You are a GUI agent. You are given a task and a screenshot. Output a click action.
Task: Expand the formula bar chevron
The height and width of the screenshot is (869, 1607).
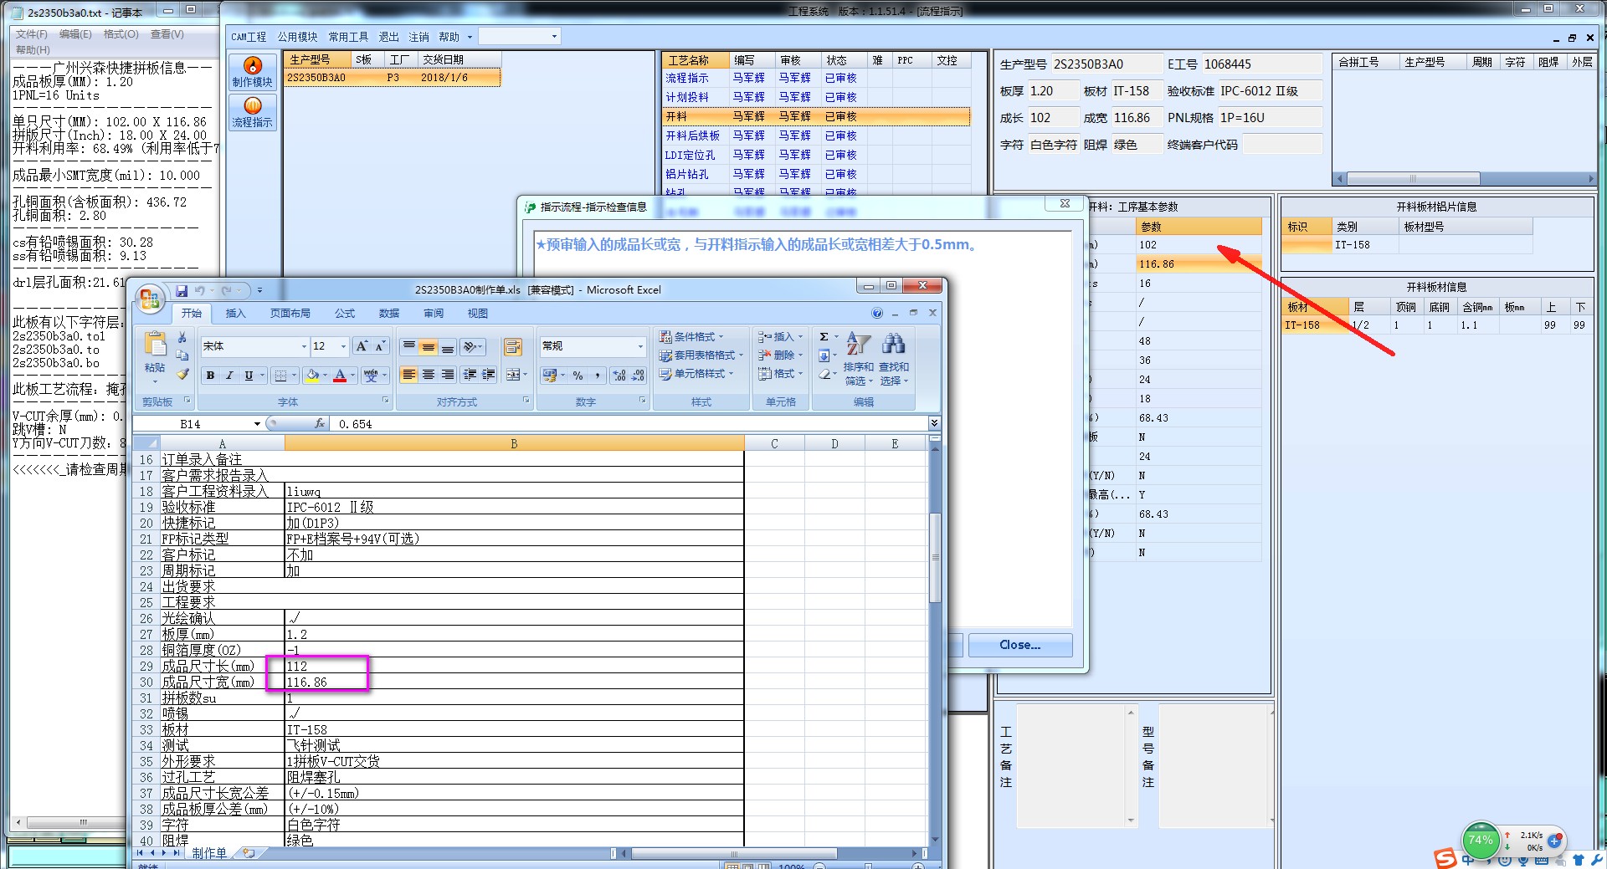click(x=934, y=423)
